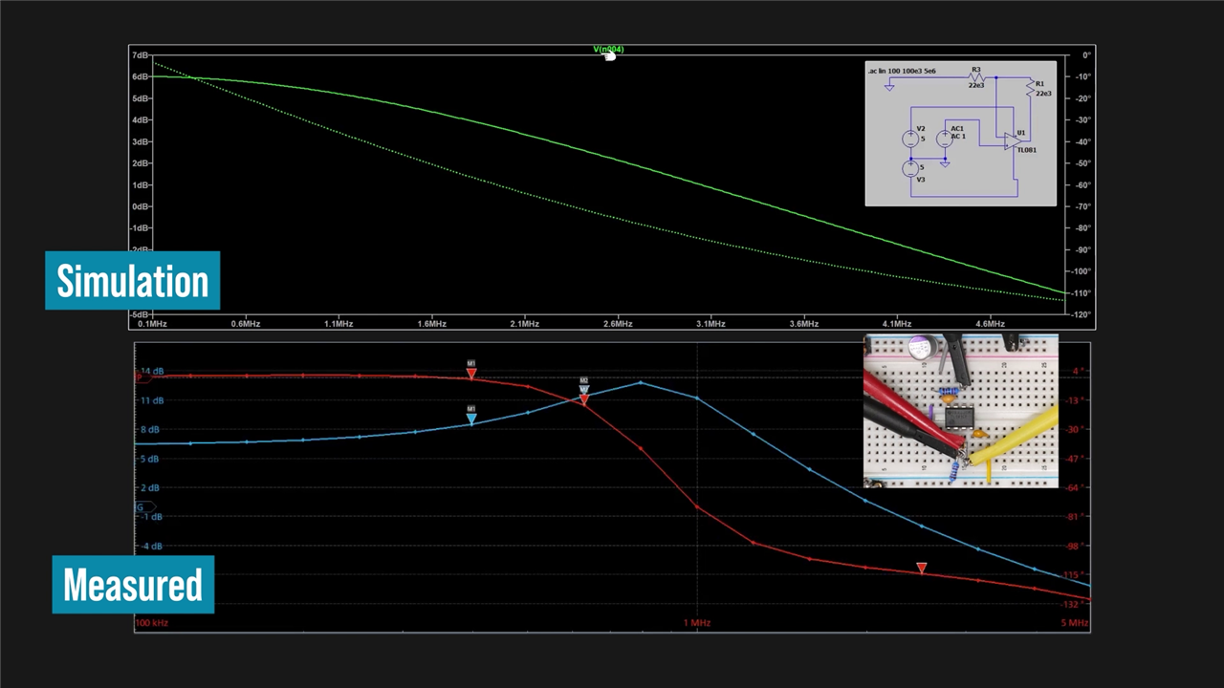The width and height of the screenshot is (1224, 688).
Task: Click the .ac lin directive text
Action: (901, 71)
